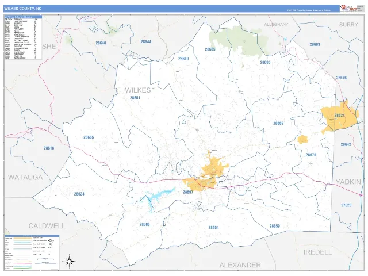368x276 pixels.
Task: Select ZIP code label 27020
Action: click(x=346, y=205)
